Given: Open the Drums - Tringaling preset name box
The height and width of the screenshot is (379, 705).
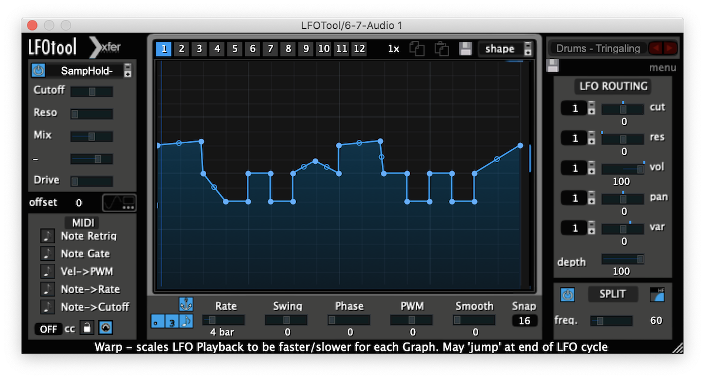Looking at the screenshot, I should tap(598, 48).
